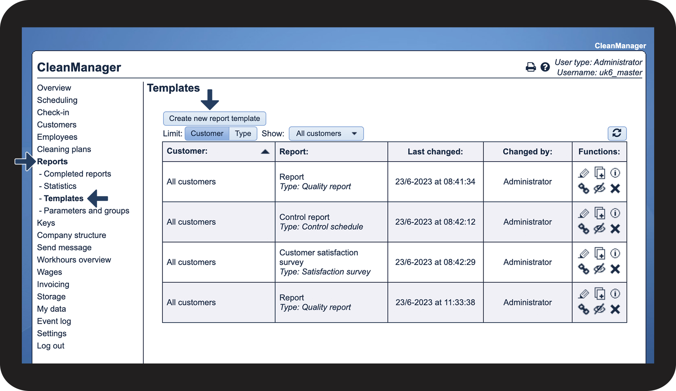Delete the Report template changed at 08:41:34
Viewport: 676px width, 391px height.
coord(615,189)
